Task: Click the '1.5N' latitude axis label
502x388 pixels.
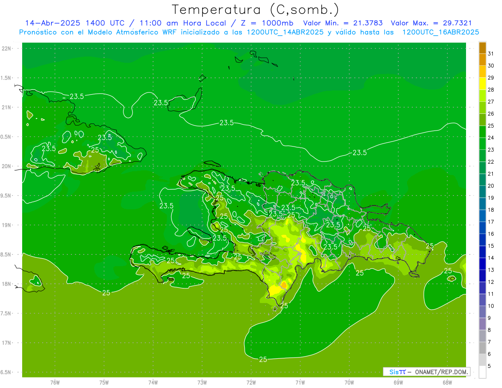Action: coord(6,78)
